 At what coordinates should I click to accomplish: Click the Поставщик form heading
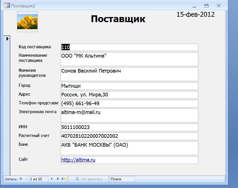(x=118, y=19)
